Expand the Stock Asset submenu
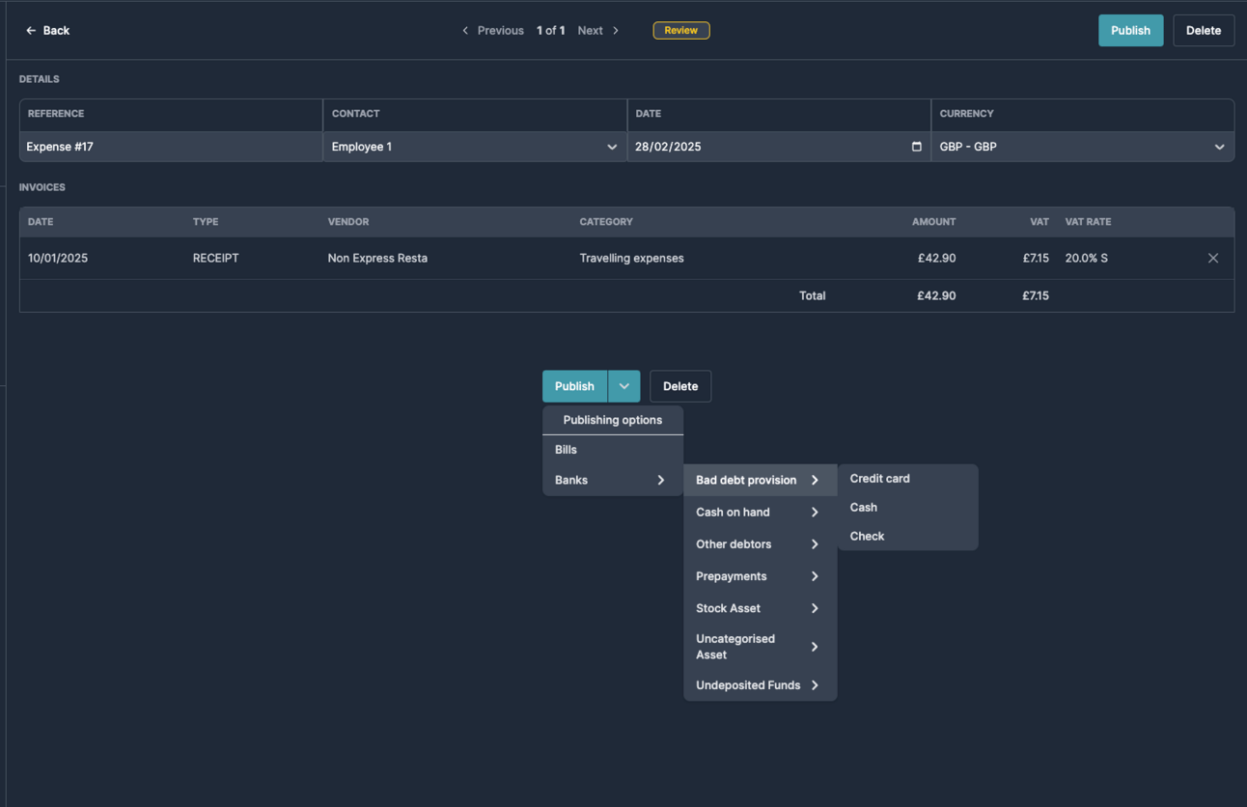 760,608
